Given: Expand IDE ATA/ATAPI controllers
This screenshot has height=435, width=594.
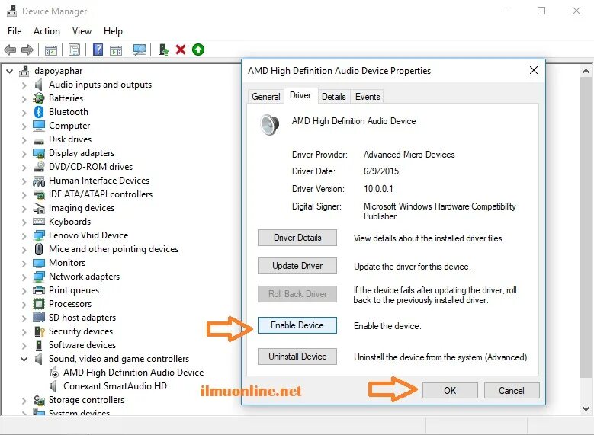Looking at the screenshot, I should pyautogui.click(x=24, y=194).
